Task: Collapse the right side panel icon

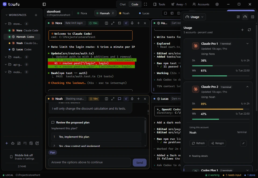Action: click(x=253, y=17)
